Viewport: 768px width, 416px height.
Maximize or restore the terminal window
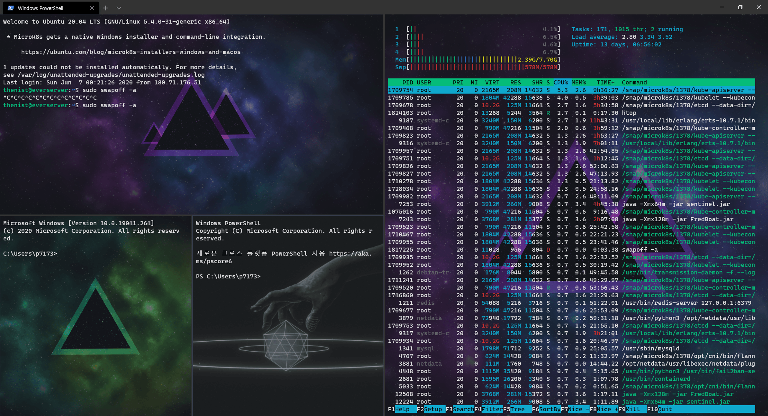pyautogui.click(x=740, y=8)
